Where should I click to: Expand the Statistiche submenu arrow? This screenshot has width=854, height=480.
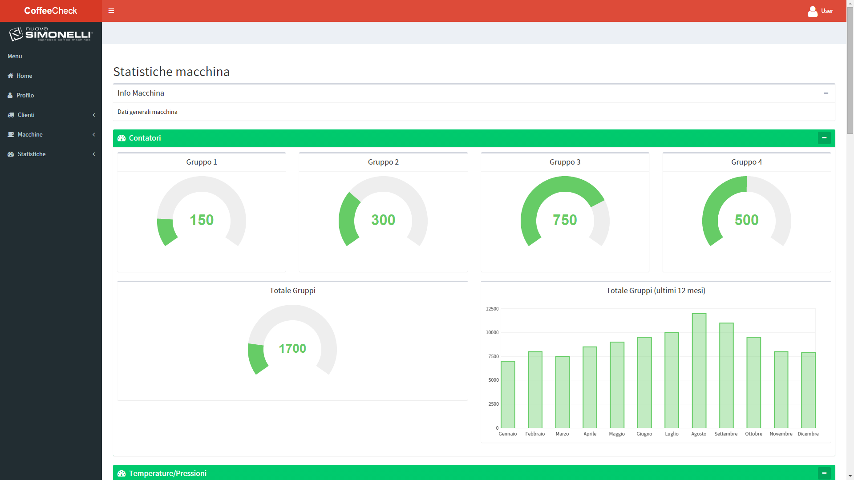[x=94, y=154]
